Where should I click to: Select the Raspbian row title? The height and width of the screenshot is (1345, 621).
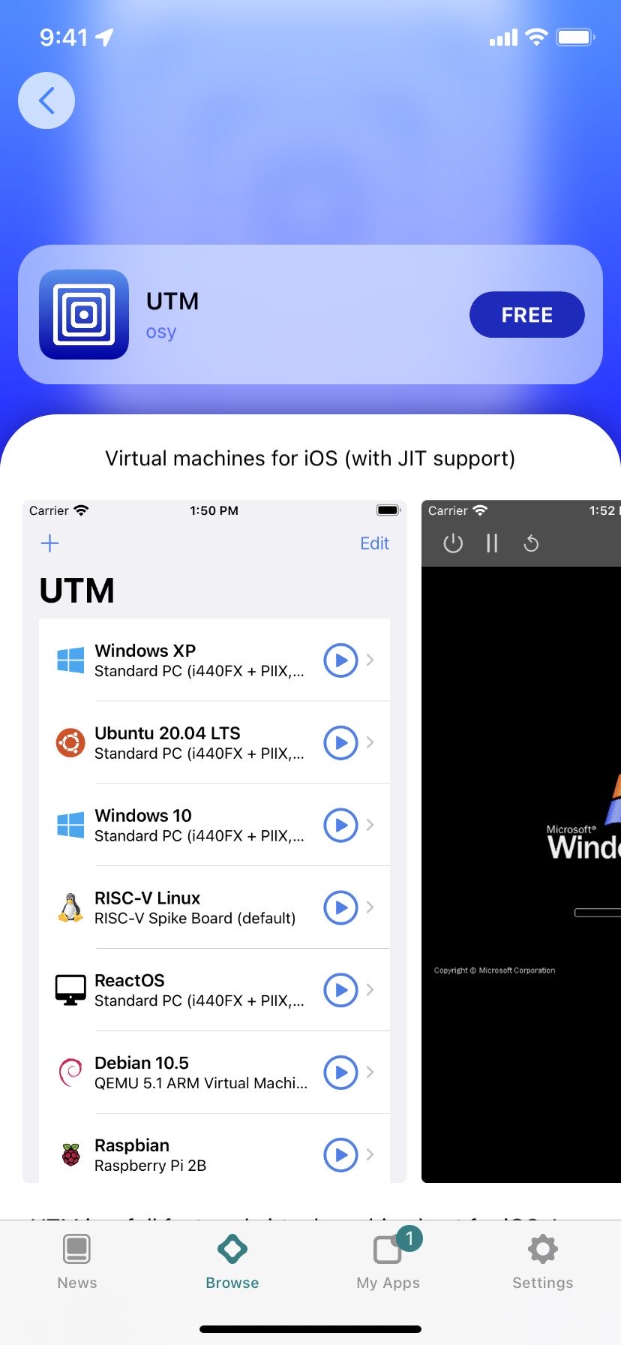point(132,1146)
